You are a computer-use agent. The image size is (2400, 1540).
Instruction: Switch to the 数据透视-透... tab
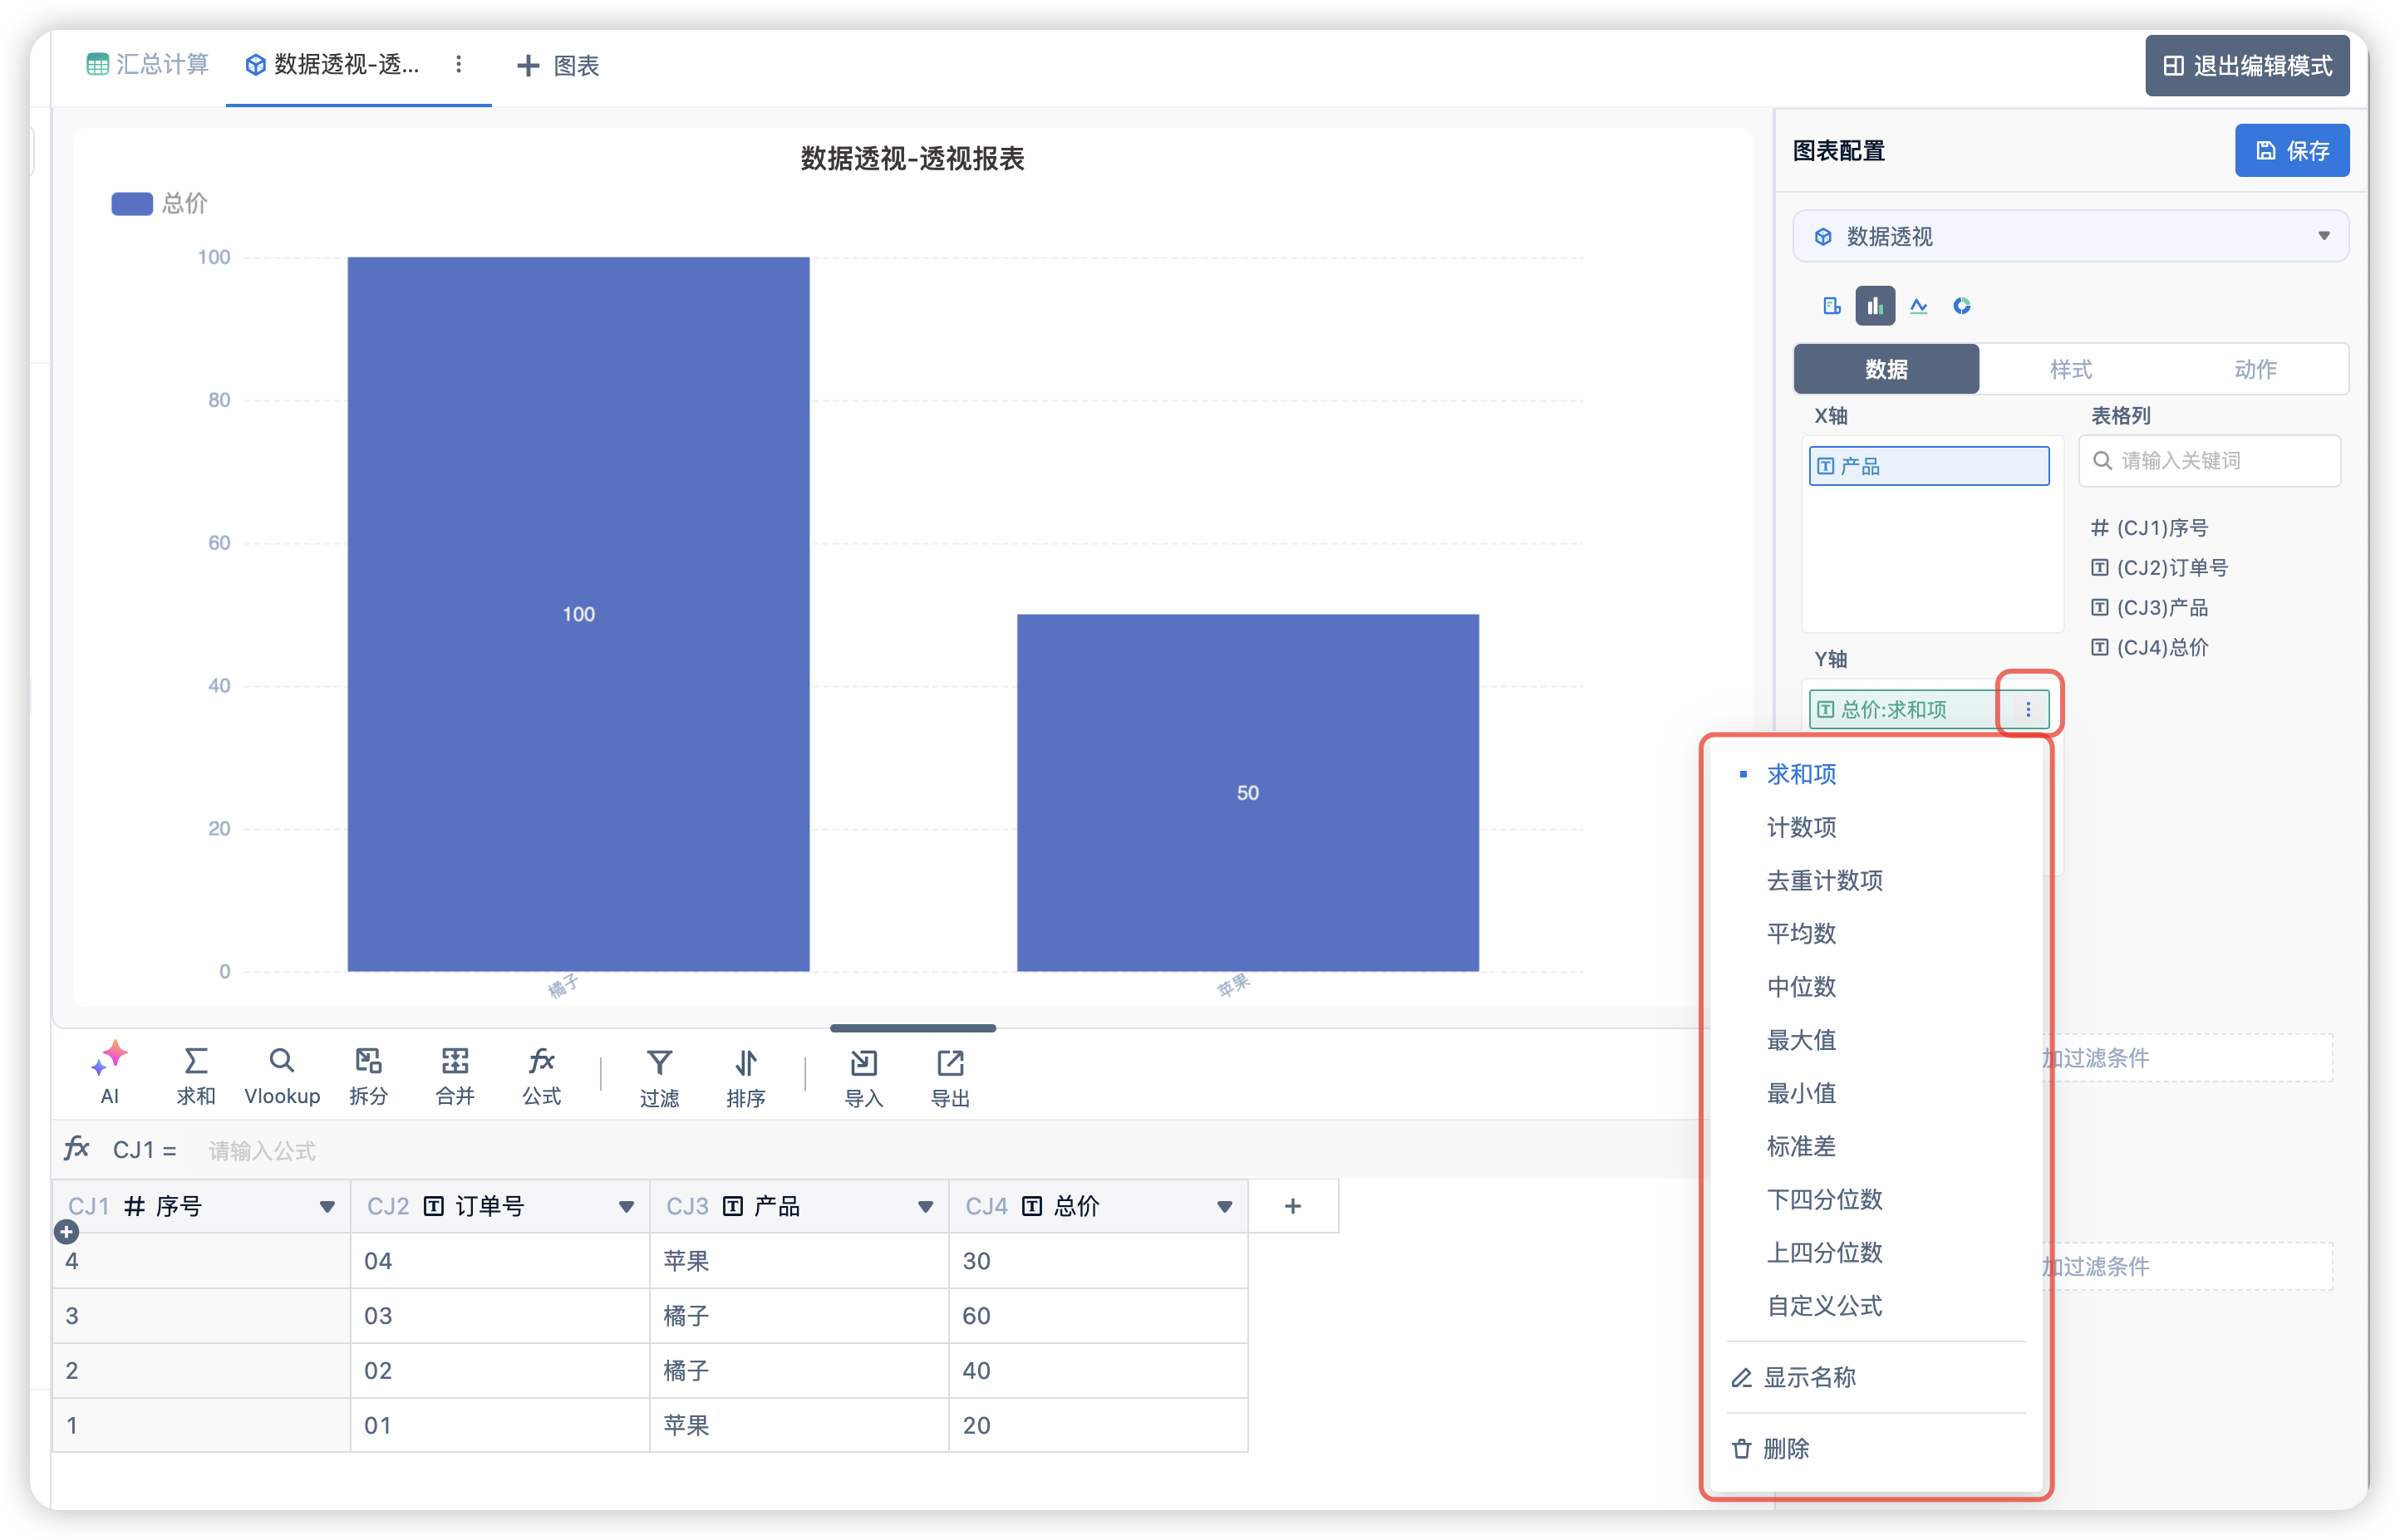point(333,65)
